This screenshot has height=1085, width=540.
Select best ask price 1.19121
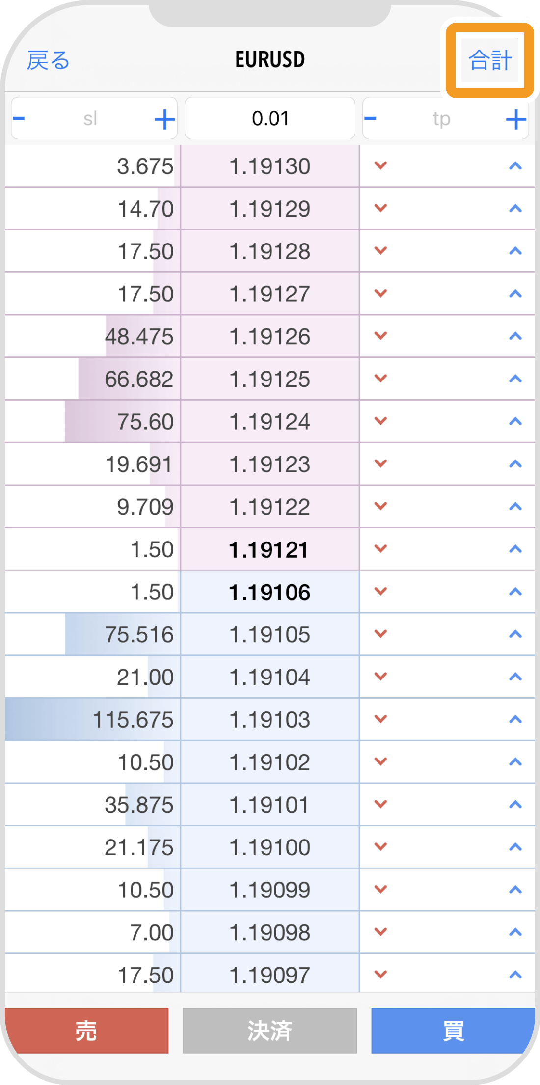[270, 549]
